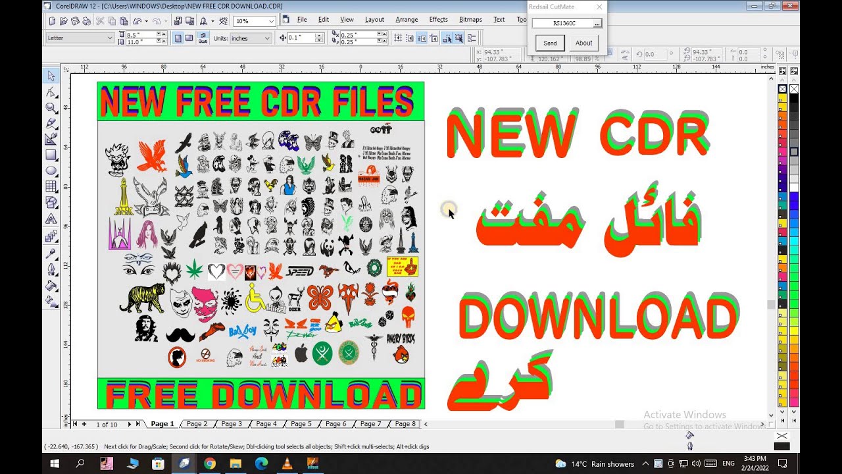Open the zoom level 10% dropdown
The width and height of the screenshot is (842, 474).
271,22
